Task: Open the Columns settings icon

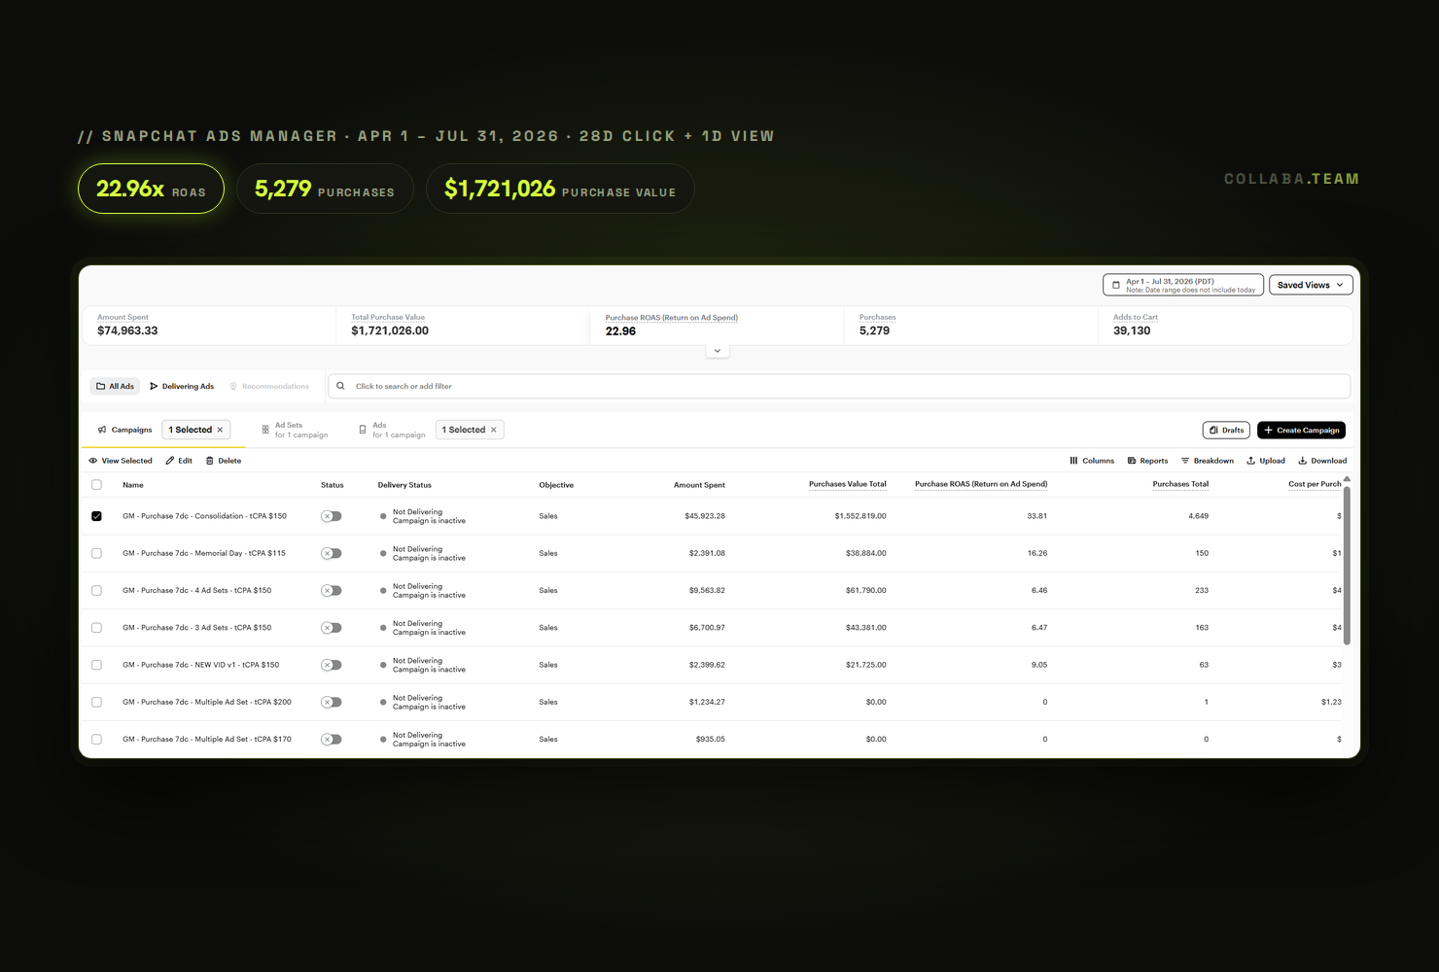Action: pyautogui.click(x=1073, y=461)
